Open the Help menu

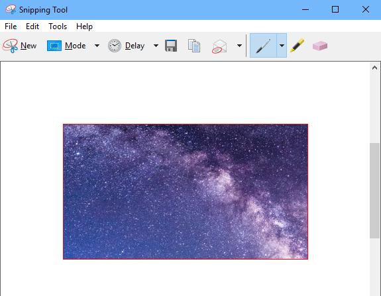click(84, 26)
